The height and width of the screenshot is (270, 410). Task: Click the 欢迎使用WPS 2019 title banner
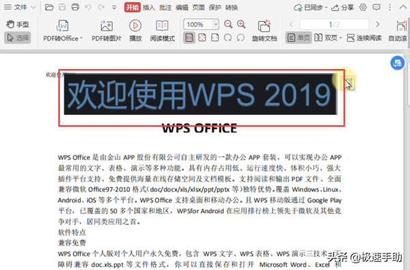(200, 94)
